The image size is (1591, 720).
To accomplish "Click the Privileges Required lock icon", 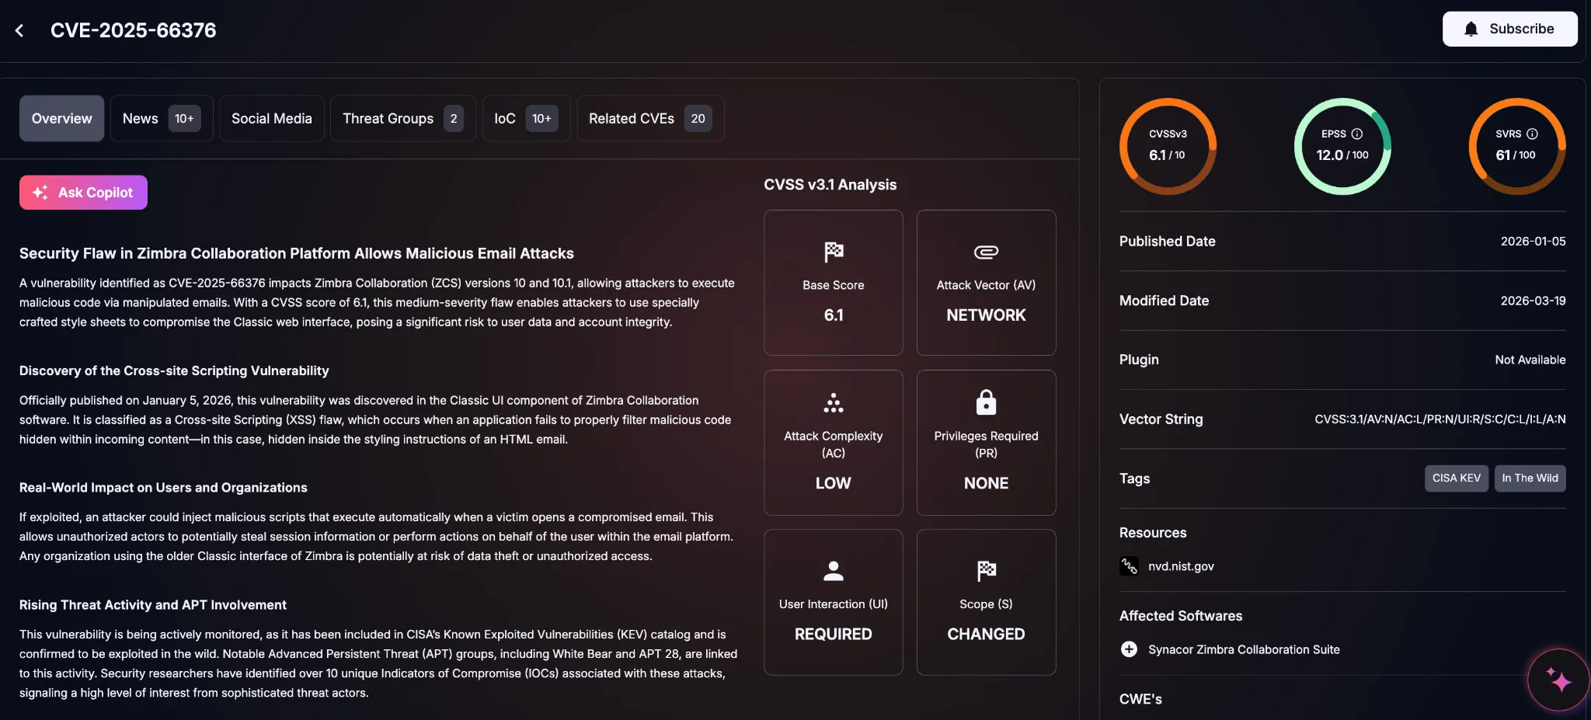I will tap(986, 402).
